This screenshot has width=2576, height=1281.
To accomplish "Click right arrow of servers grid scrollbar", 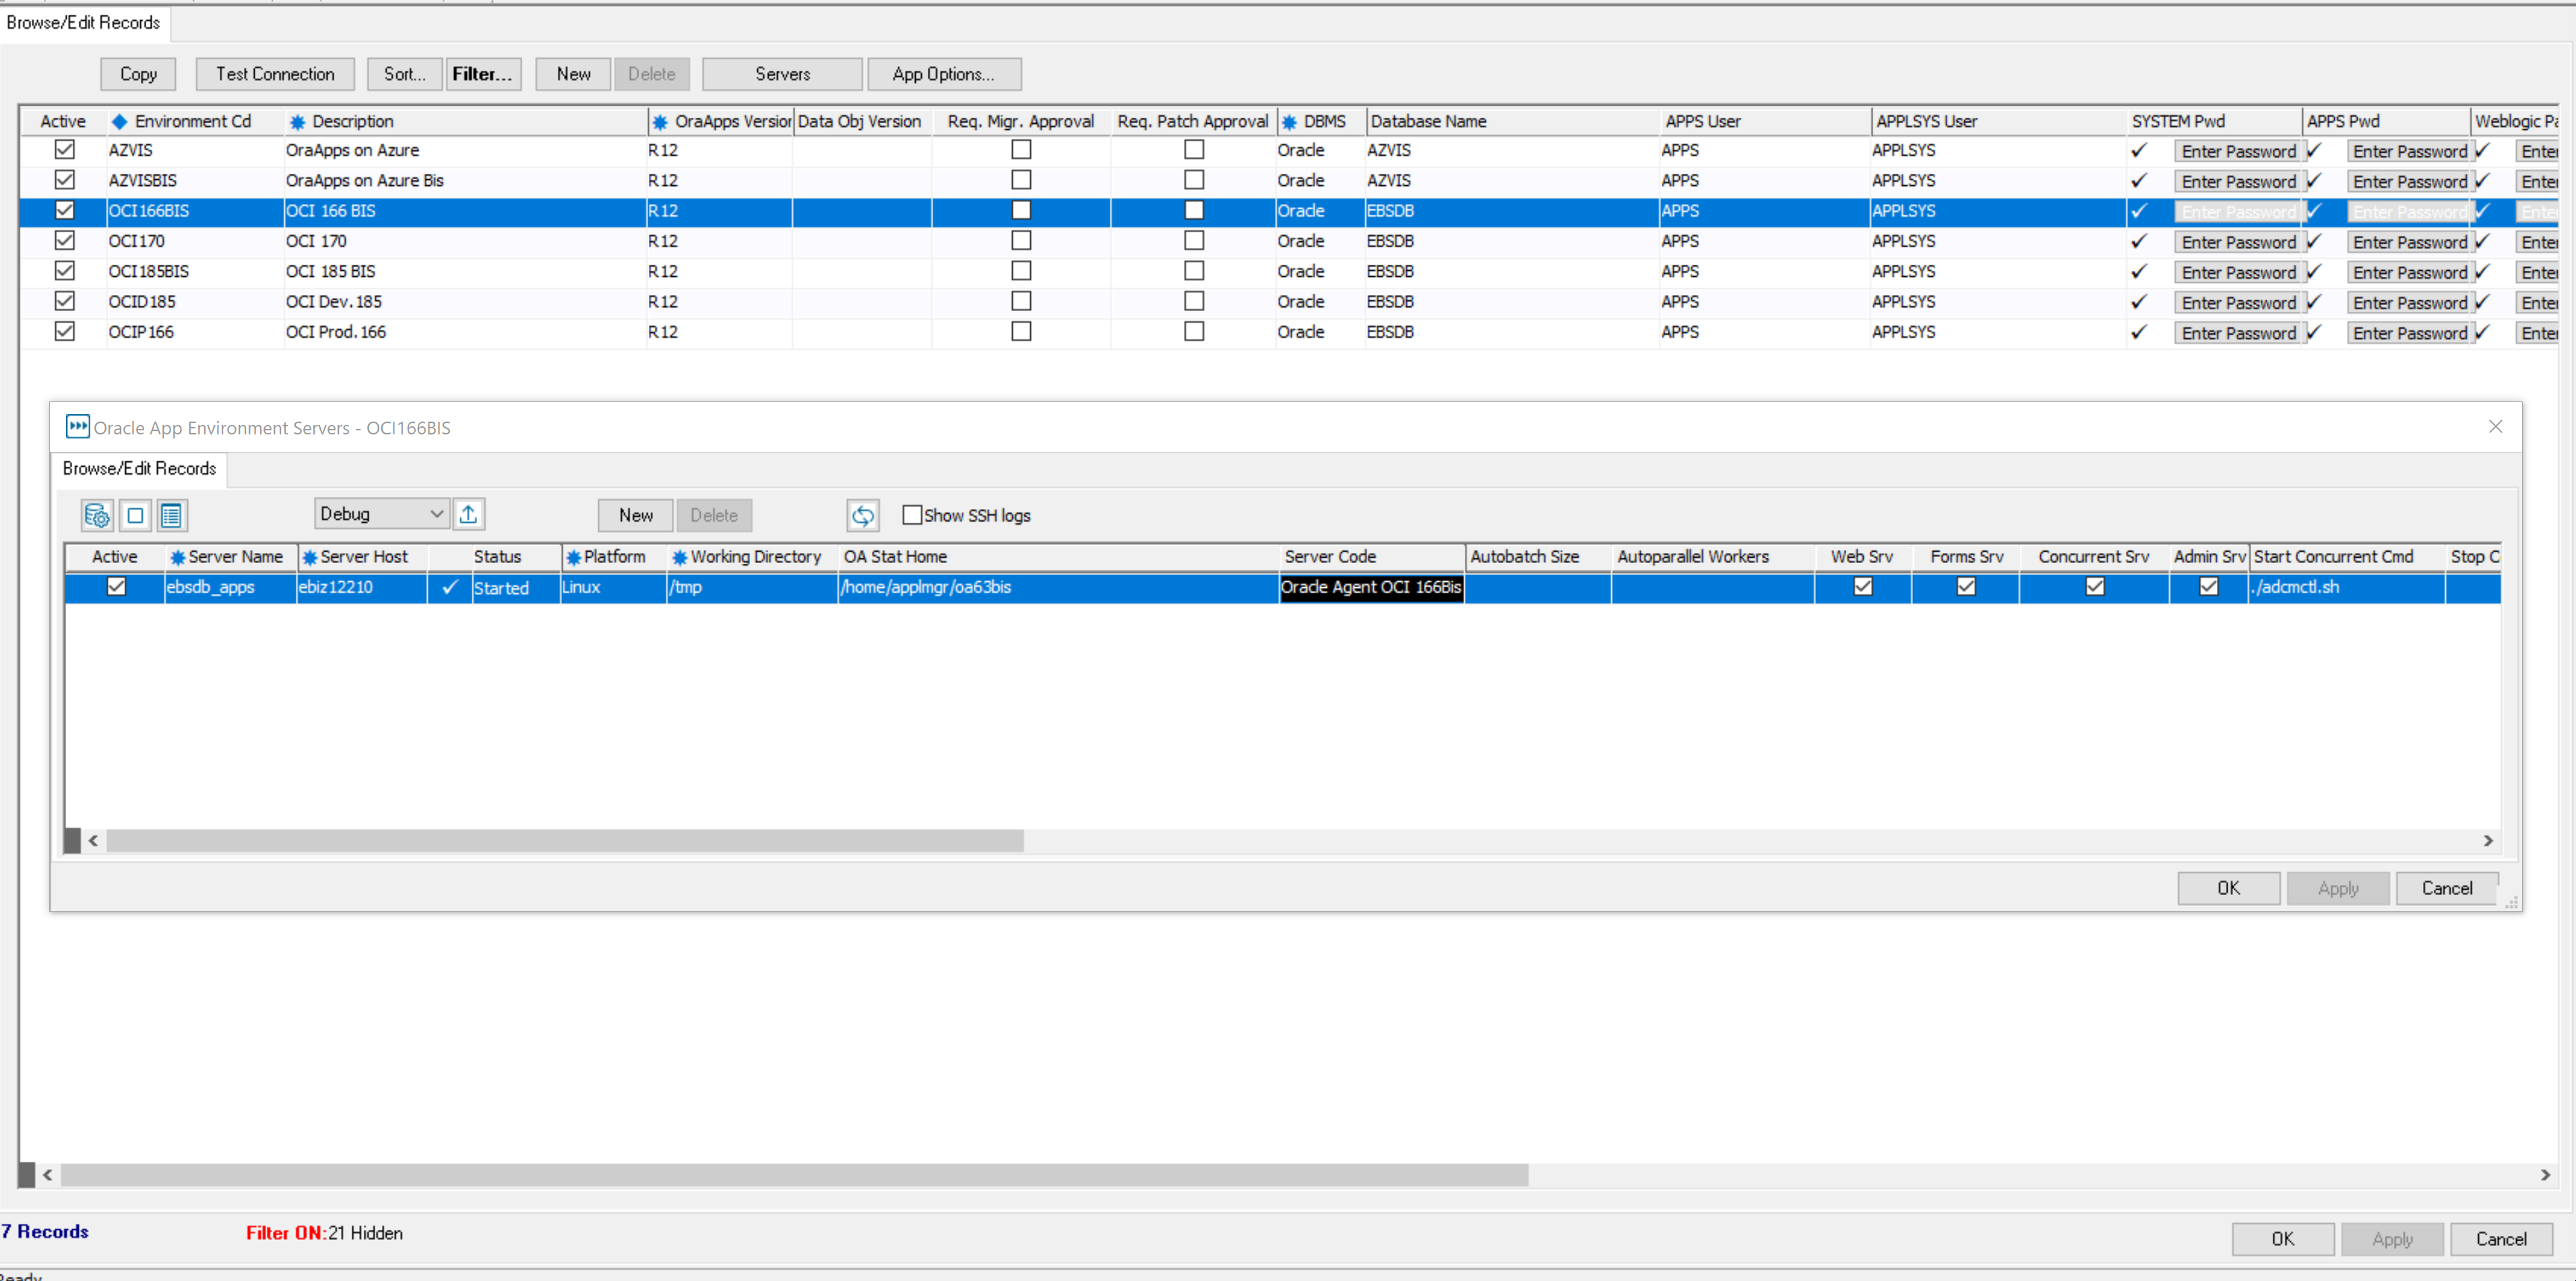I will tap(2488, 841).
